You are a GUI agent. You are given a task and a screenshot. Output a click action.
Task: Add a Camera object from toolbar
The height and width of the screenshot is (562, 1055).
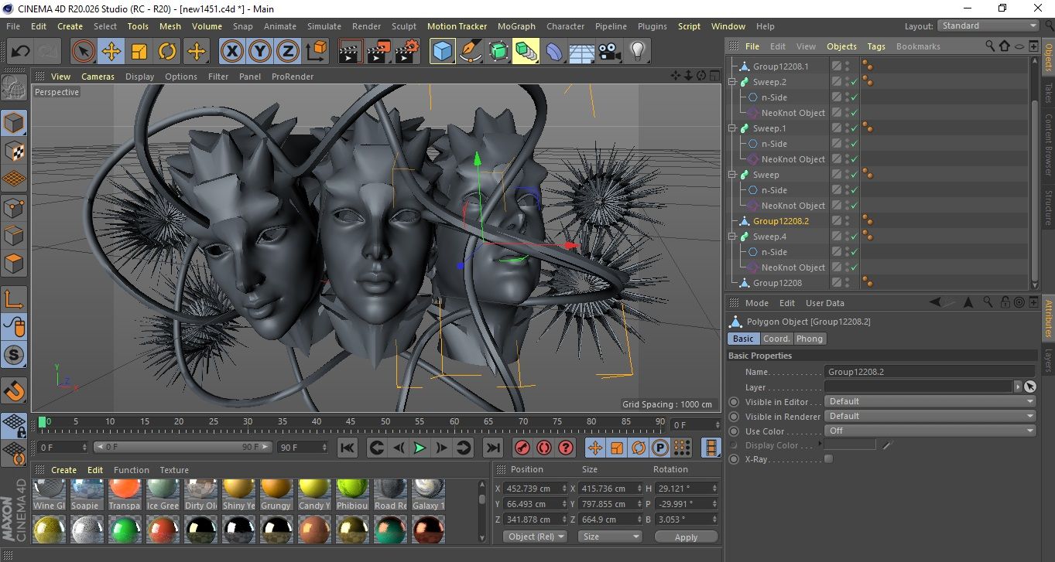609,52
